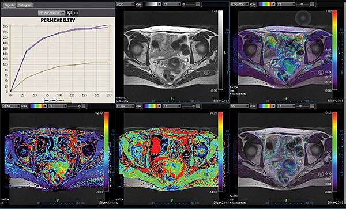Click the grid layout icon in CURV panel
Image resolution: width=346 pixels, height=209 pixels.
pyautogui.click(x=198, y=106)
